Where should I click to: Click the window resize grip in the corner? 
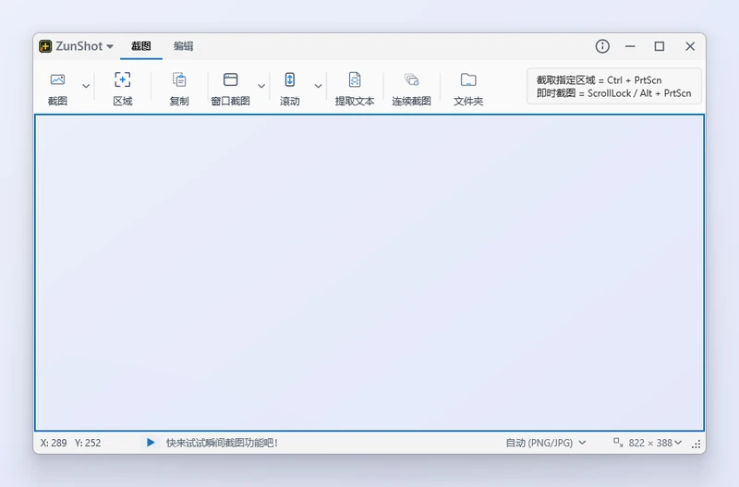pos(697,444)
